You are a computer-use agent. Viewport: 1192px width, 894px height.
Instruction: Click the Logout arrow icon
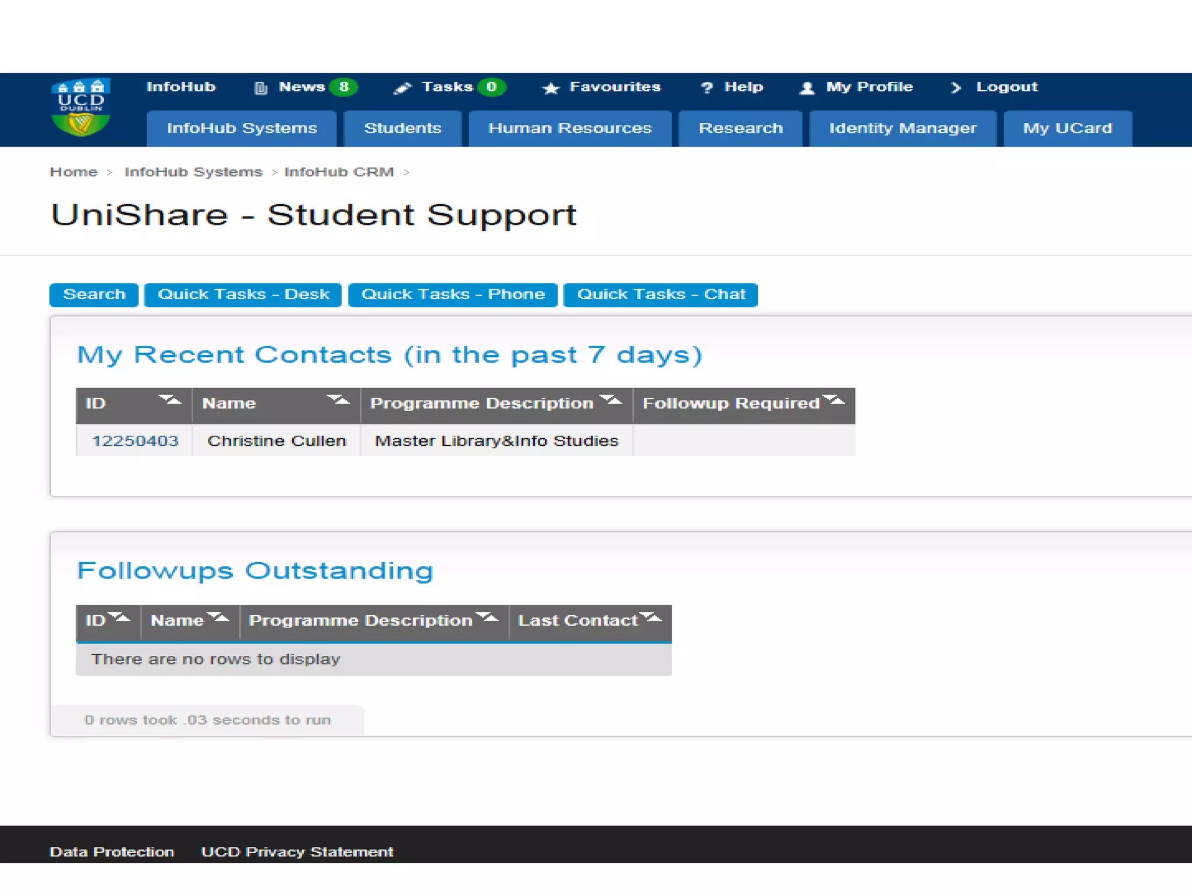pos(956,88)
